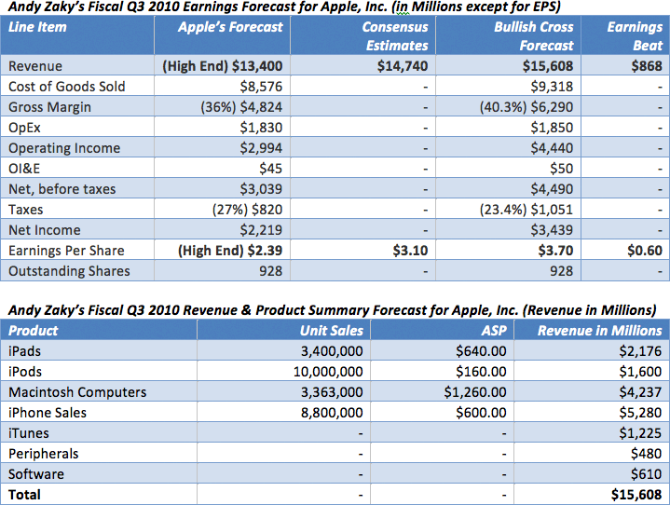Click the '$640.00' ASP cell

(x=481, y=351)
